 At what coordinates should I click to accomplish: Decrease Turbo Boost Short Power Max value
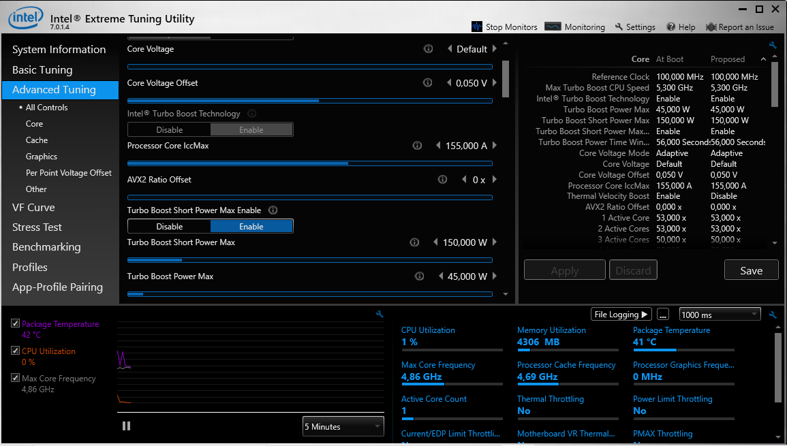(x=435, y=242)
